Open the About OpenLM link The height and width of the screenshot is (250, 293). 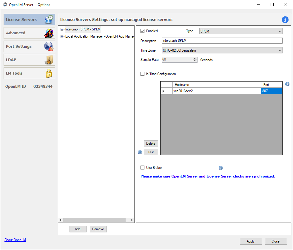click(x=15, y=240)
